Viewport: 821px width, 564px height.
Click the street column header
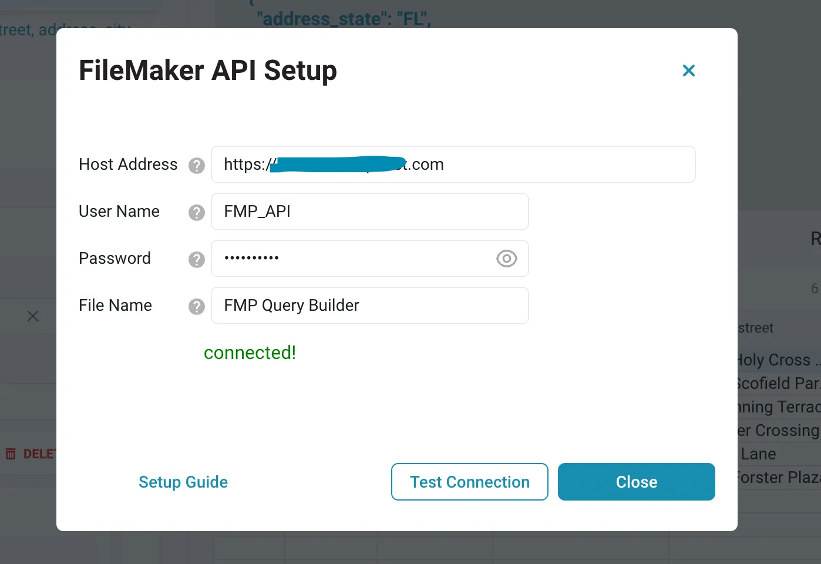tap(756, 328)
